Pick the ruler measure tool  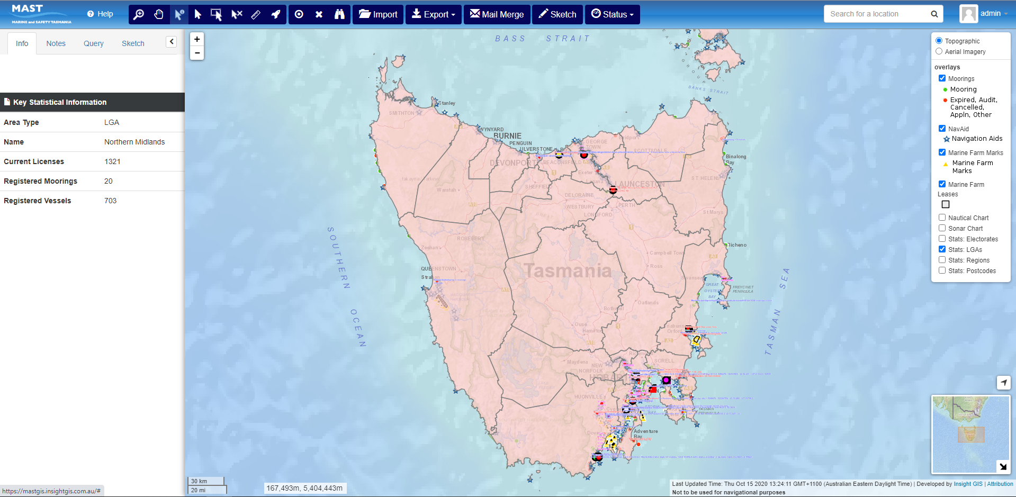coord(256,14)
